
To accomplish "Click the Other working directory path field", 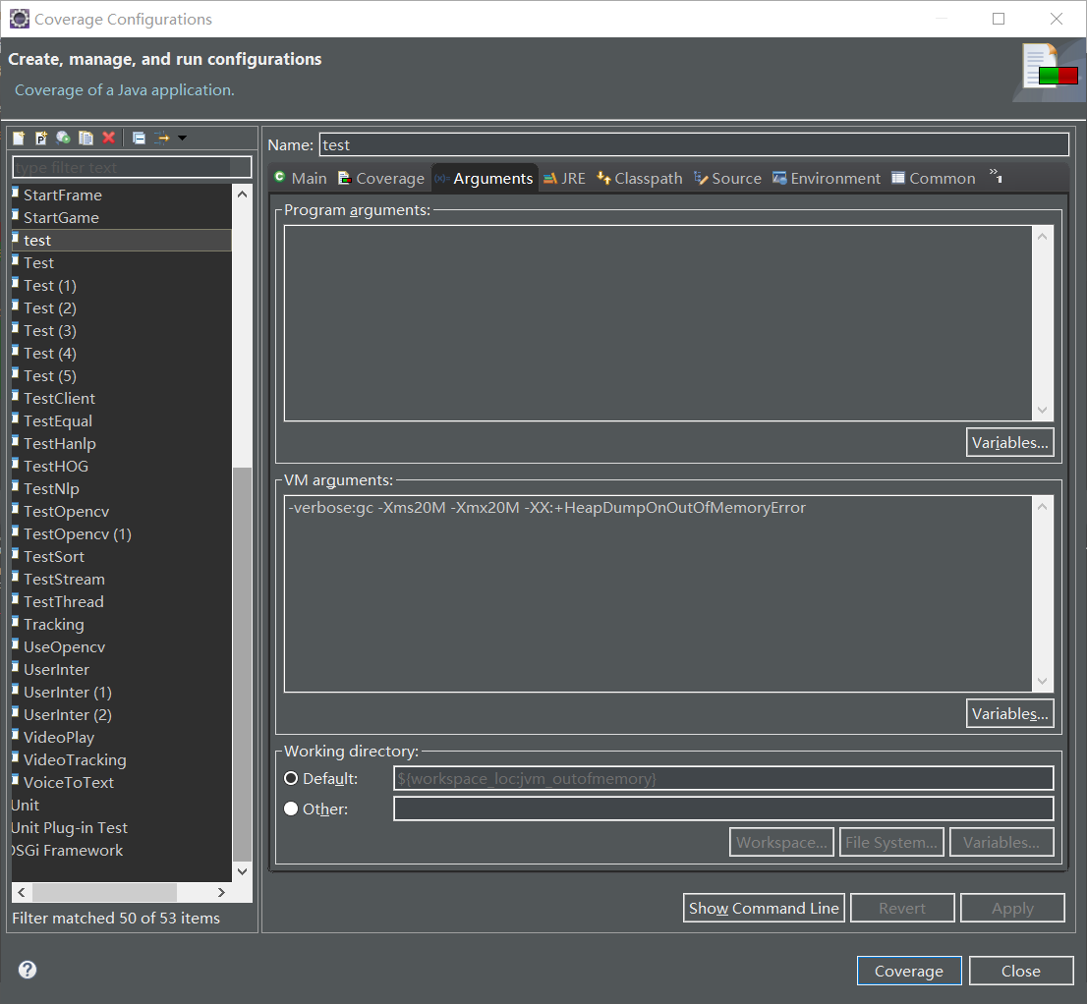I will 723,809.
